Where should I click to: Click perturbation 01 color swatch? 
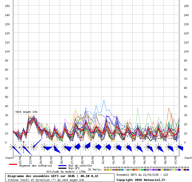(105, 170)
